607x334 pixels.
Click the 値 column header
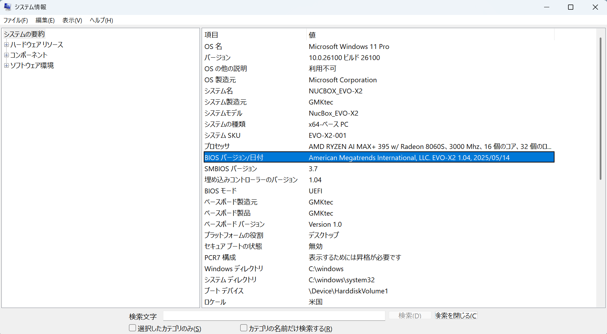(430, 35)
